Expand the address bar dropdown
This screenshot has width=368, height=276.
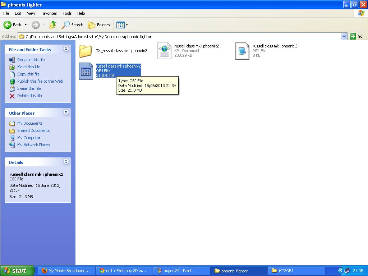344,36
